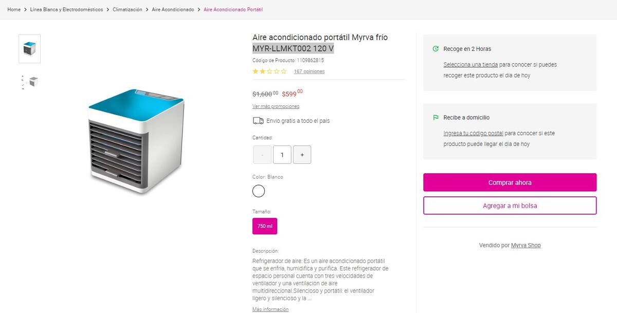
Task: Click the free shipping truck icon
Action: [x=258, y=121]
